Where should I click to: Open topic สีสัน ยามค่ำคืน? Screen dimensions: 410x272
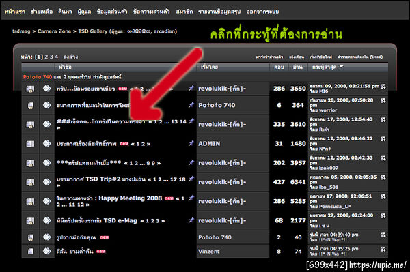(74, 252)
